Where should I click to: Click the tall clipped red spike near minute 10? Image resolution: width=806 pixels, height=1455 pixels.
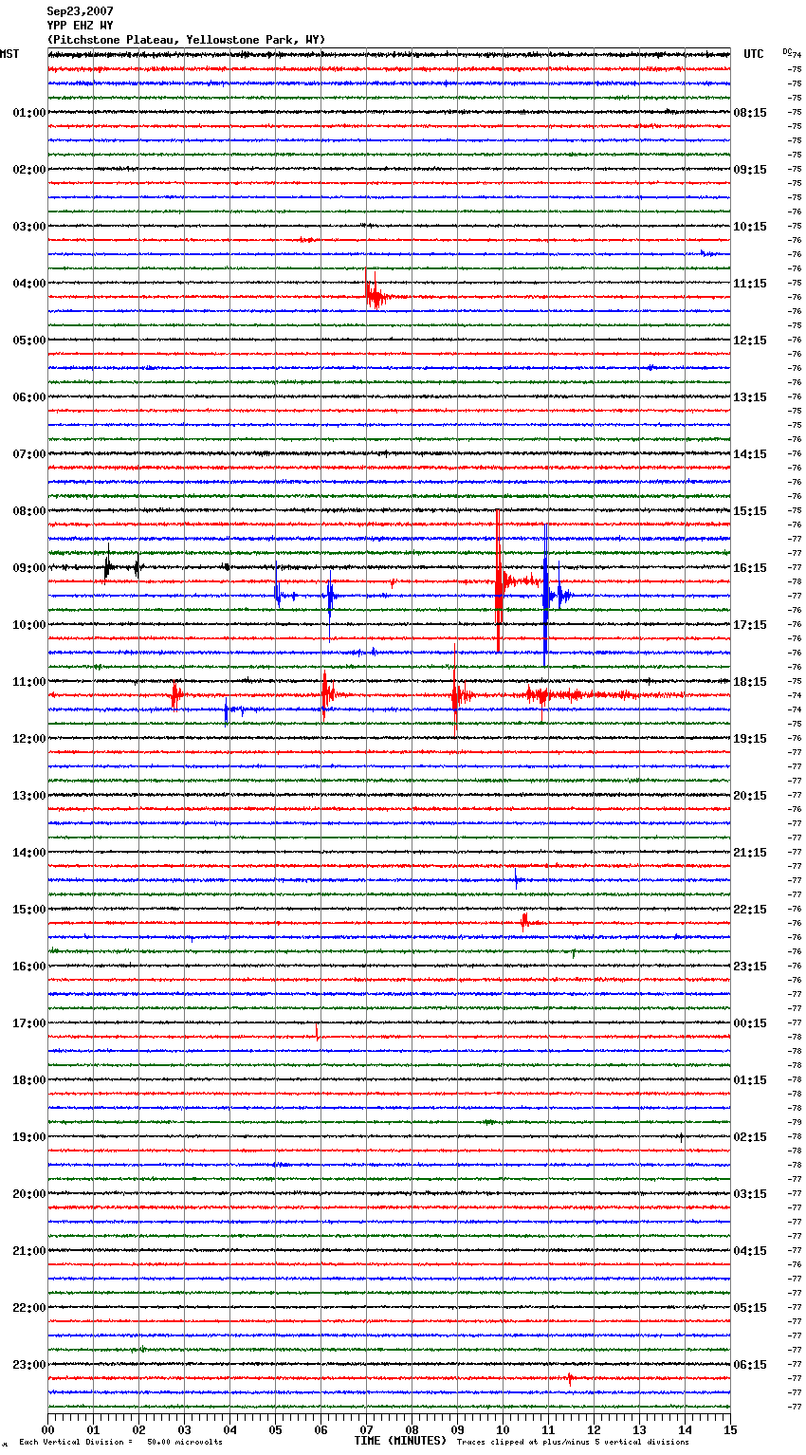click(x=499, y=580)
